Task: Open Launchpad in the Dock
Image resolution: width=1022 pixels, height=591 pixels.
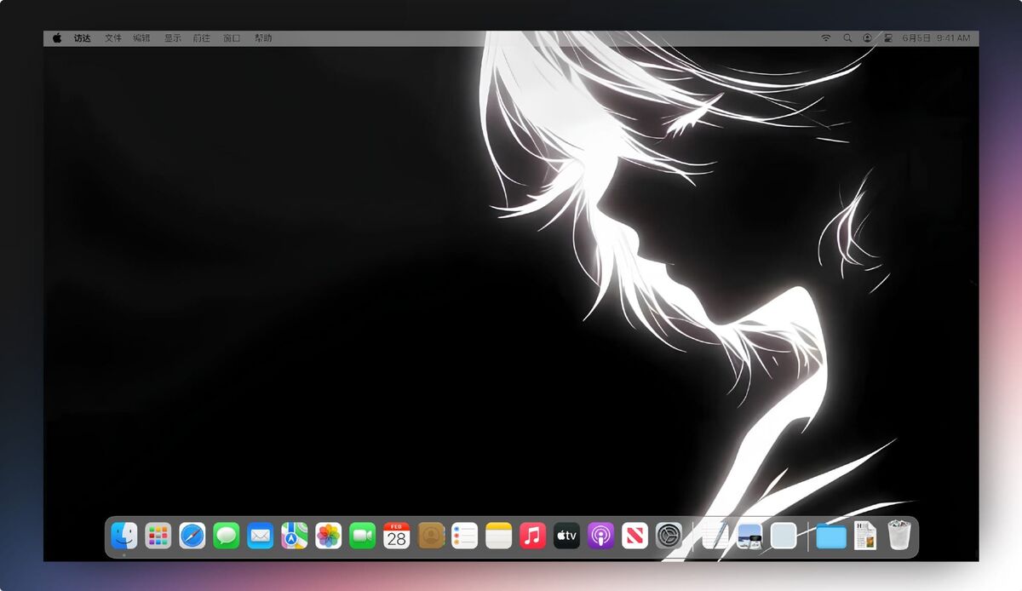Action: (158, 536)
